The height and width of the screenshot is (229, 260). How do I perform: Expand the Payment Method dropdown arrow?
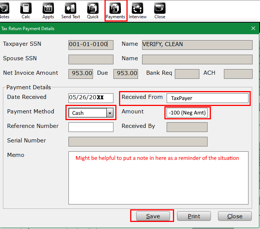[110, 113]
